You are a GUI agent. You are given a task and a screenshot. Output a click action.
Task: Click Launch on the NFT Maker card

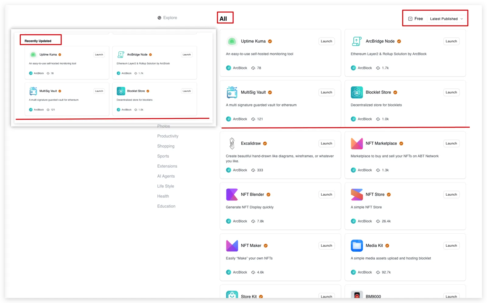[327, 246]
